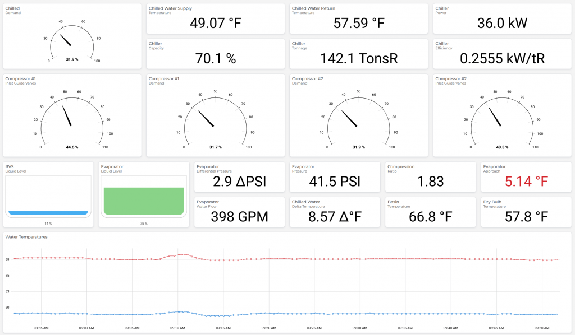575x335 pixels.
Task: Select the Chiller Tonnage 142.1 TonsR reading
Action: click(359, 58)
